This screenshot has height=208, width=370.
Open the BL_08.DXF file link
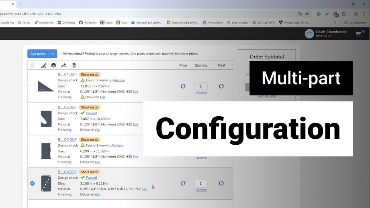pyautogui.click(x=67, y=172)
